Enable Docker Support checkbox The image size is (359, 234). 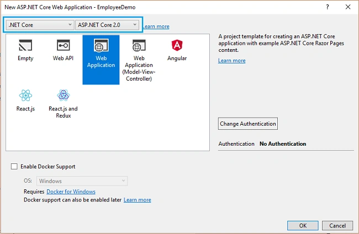click(x=14, y=166)
